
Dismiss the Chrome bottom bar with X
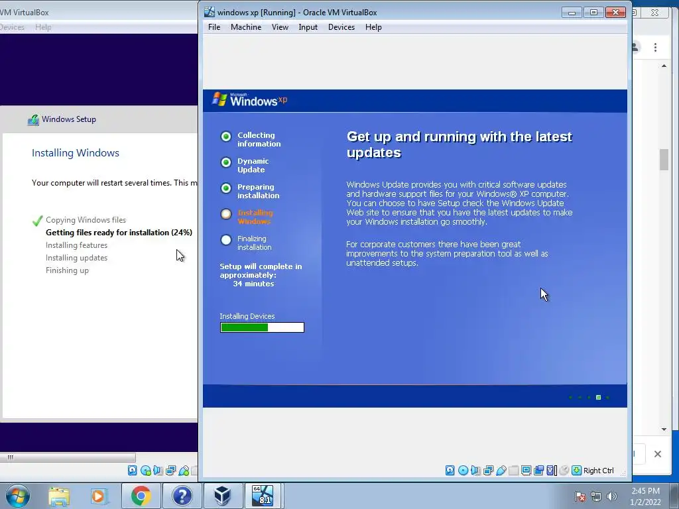(x=657, y=454)
